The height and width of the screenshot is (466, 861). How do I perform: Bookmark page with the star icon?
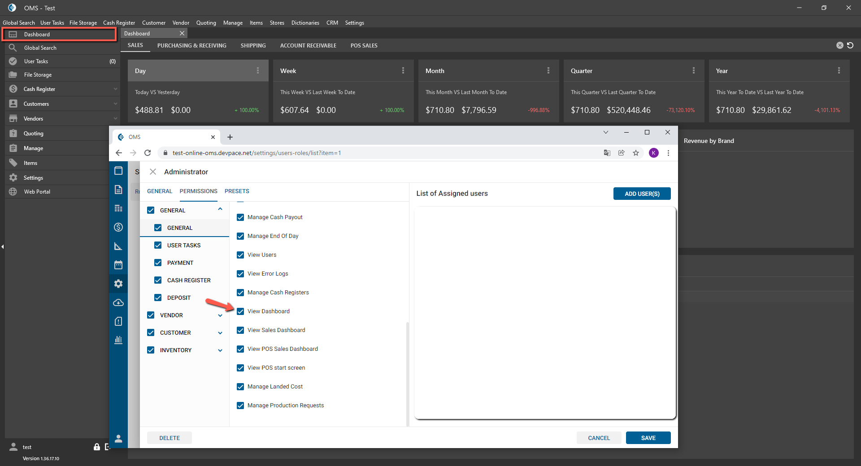(x=636, y=153)
